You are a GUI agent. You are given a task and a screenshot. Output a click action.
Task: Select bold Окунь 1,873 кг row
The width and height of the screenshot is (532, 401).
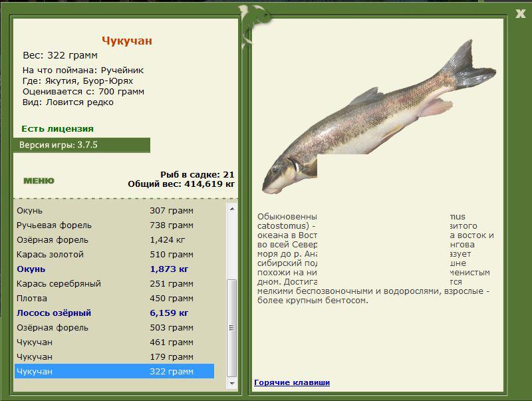[x=114, y=269]
